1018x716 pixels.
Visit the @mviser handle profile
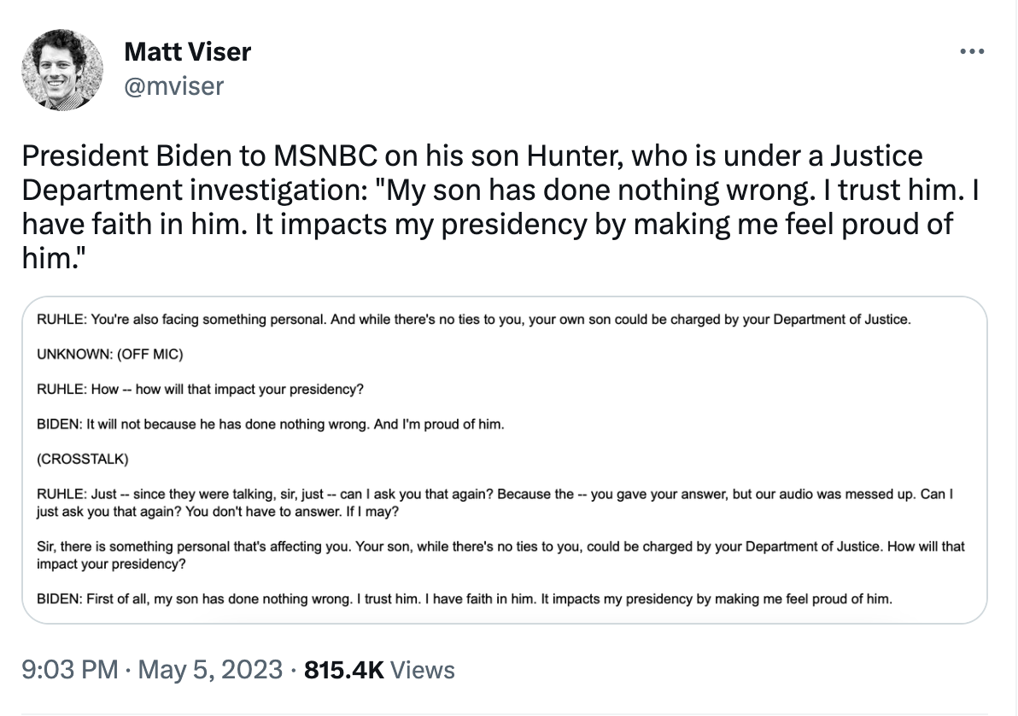pyautogui.click(x=173, y=85)
